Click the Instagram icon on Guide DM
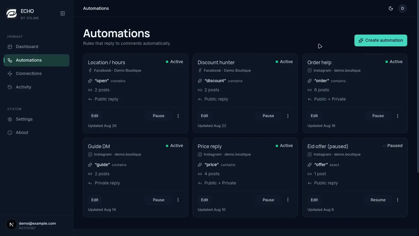Viewport: 419px width, 236px height. point(90,154)
